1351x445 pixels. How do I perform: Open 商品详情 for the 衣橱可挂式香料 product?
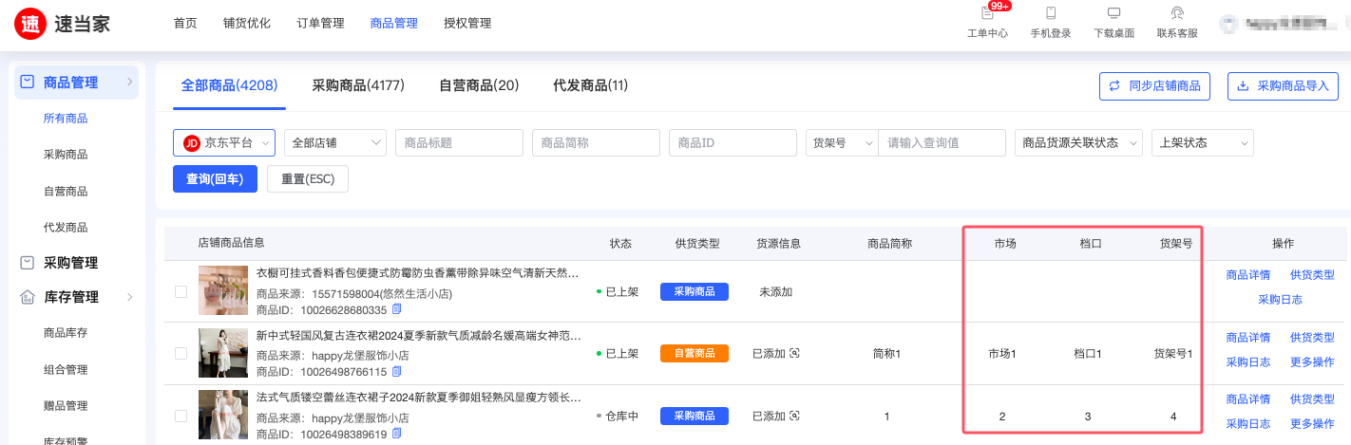click(x=1248, y=275)
